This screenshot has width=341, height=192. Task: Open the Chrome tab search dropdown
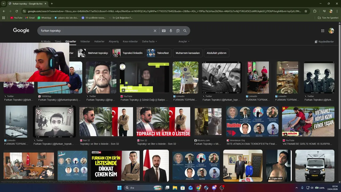pyautogui.click(x=3, y=4)
